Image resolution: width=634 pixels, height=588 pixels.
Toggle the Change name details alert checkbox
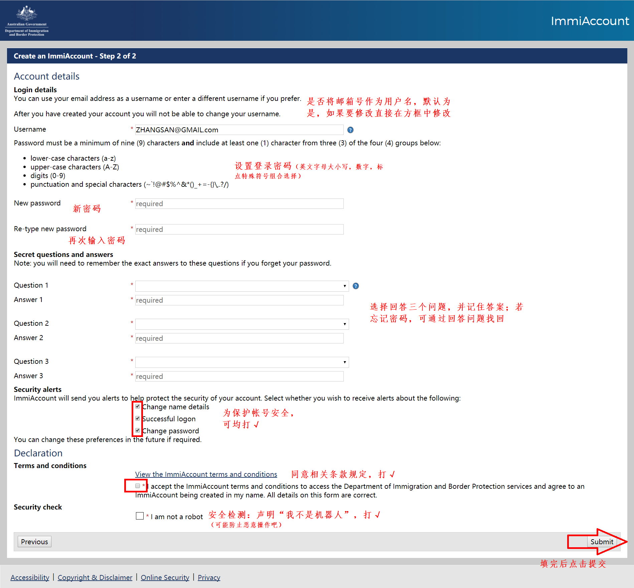[138, 406]
